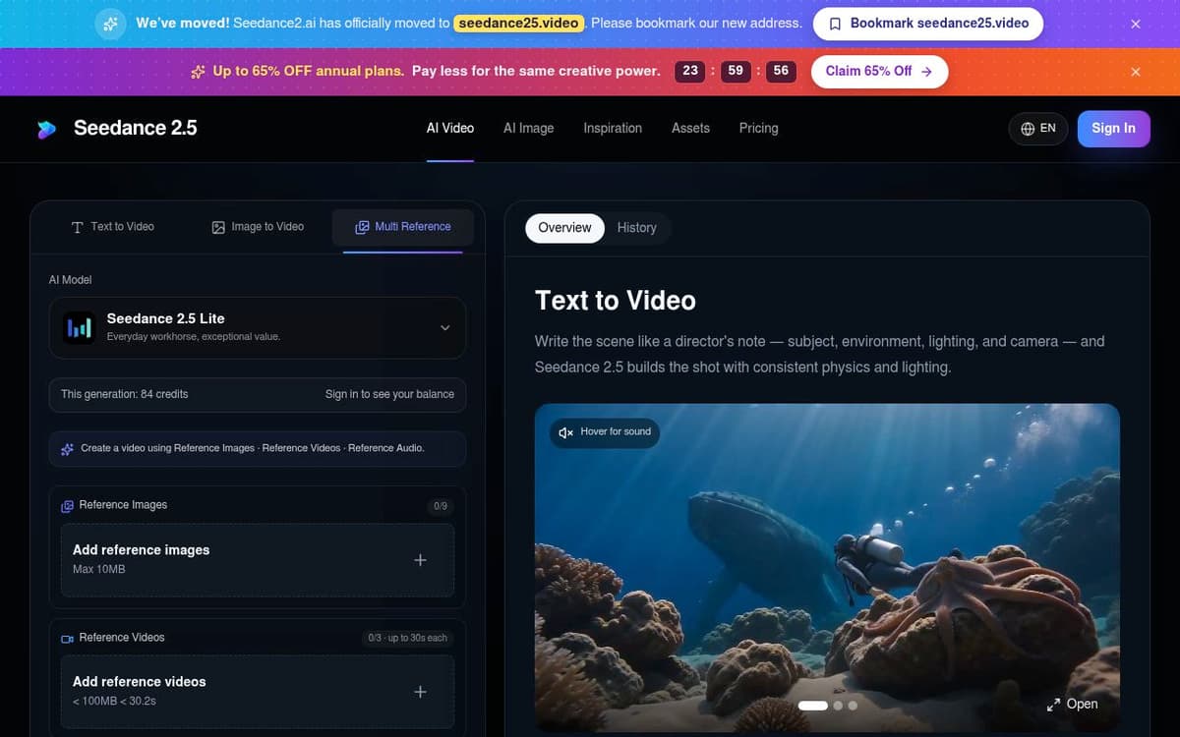Click the countdown hours box showing 23
This screenshot has height=737, width=1180.
coord(690,71)
